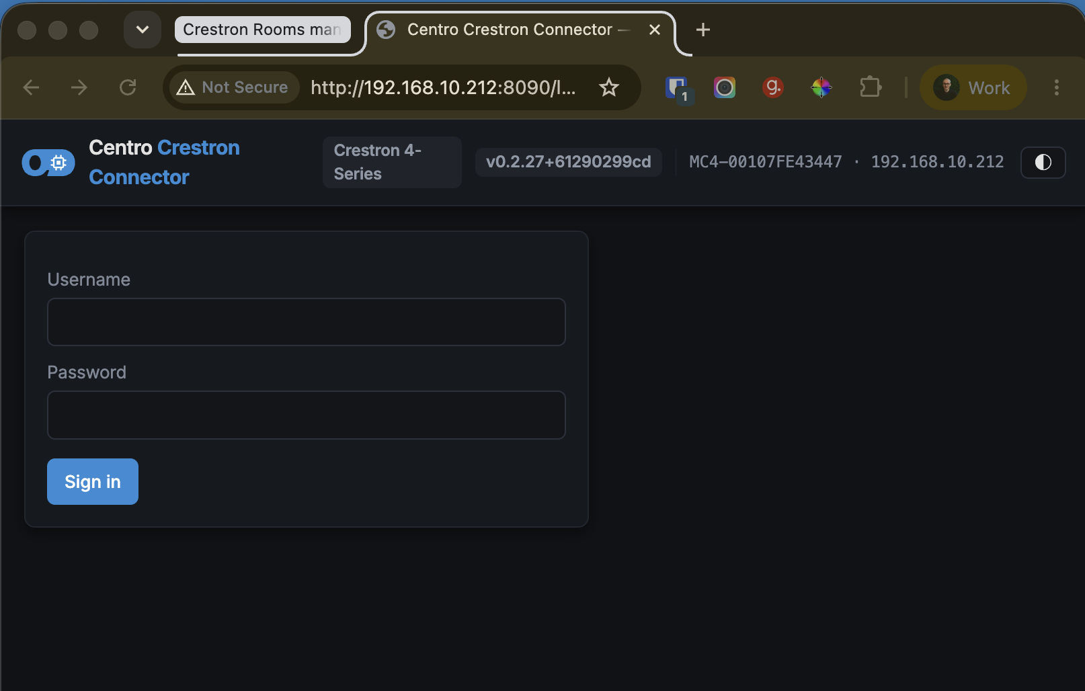Click the address bar URL
Viewport: 1085px width, 691px height.
(x=443, y=87)
